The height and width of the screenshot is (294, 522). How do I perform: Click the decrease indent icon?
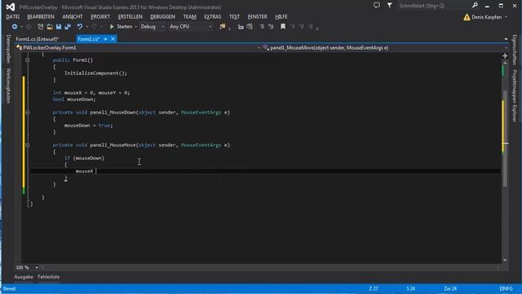241,27
